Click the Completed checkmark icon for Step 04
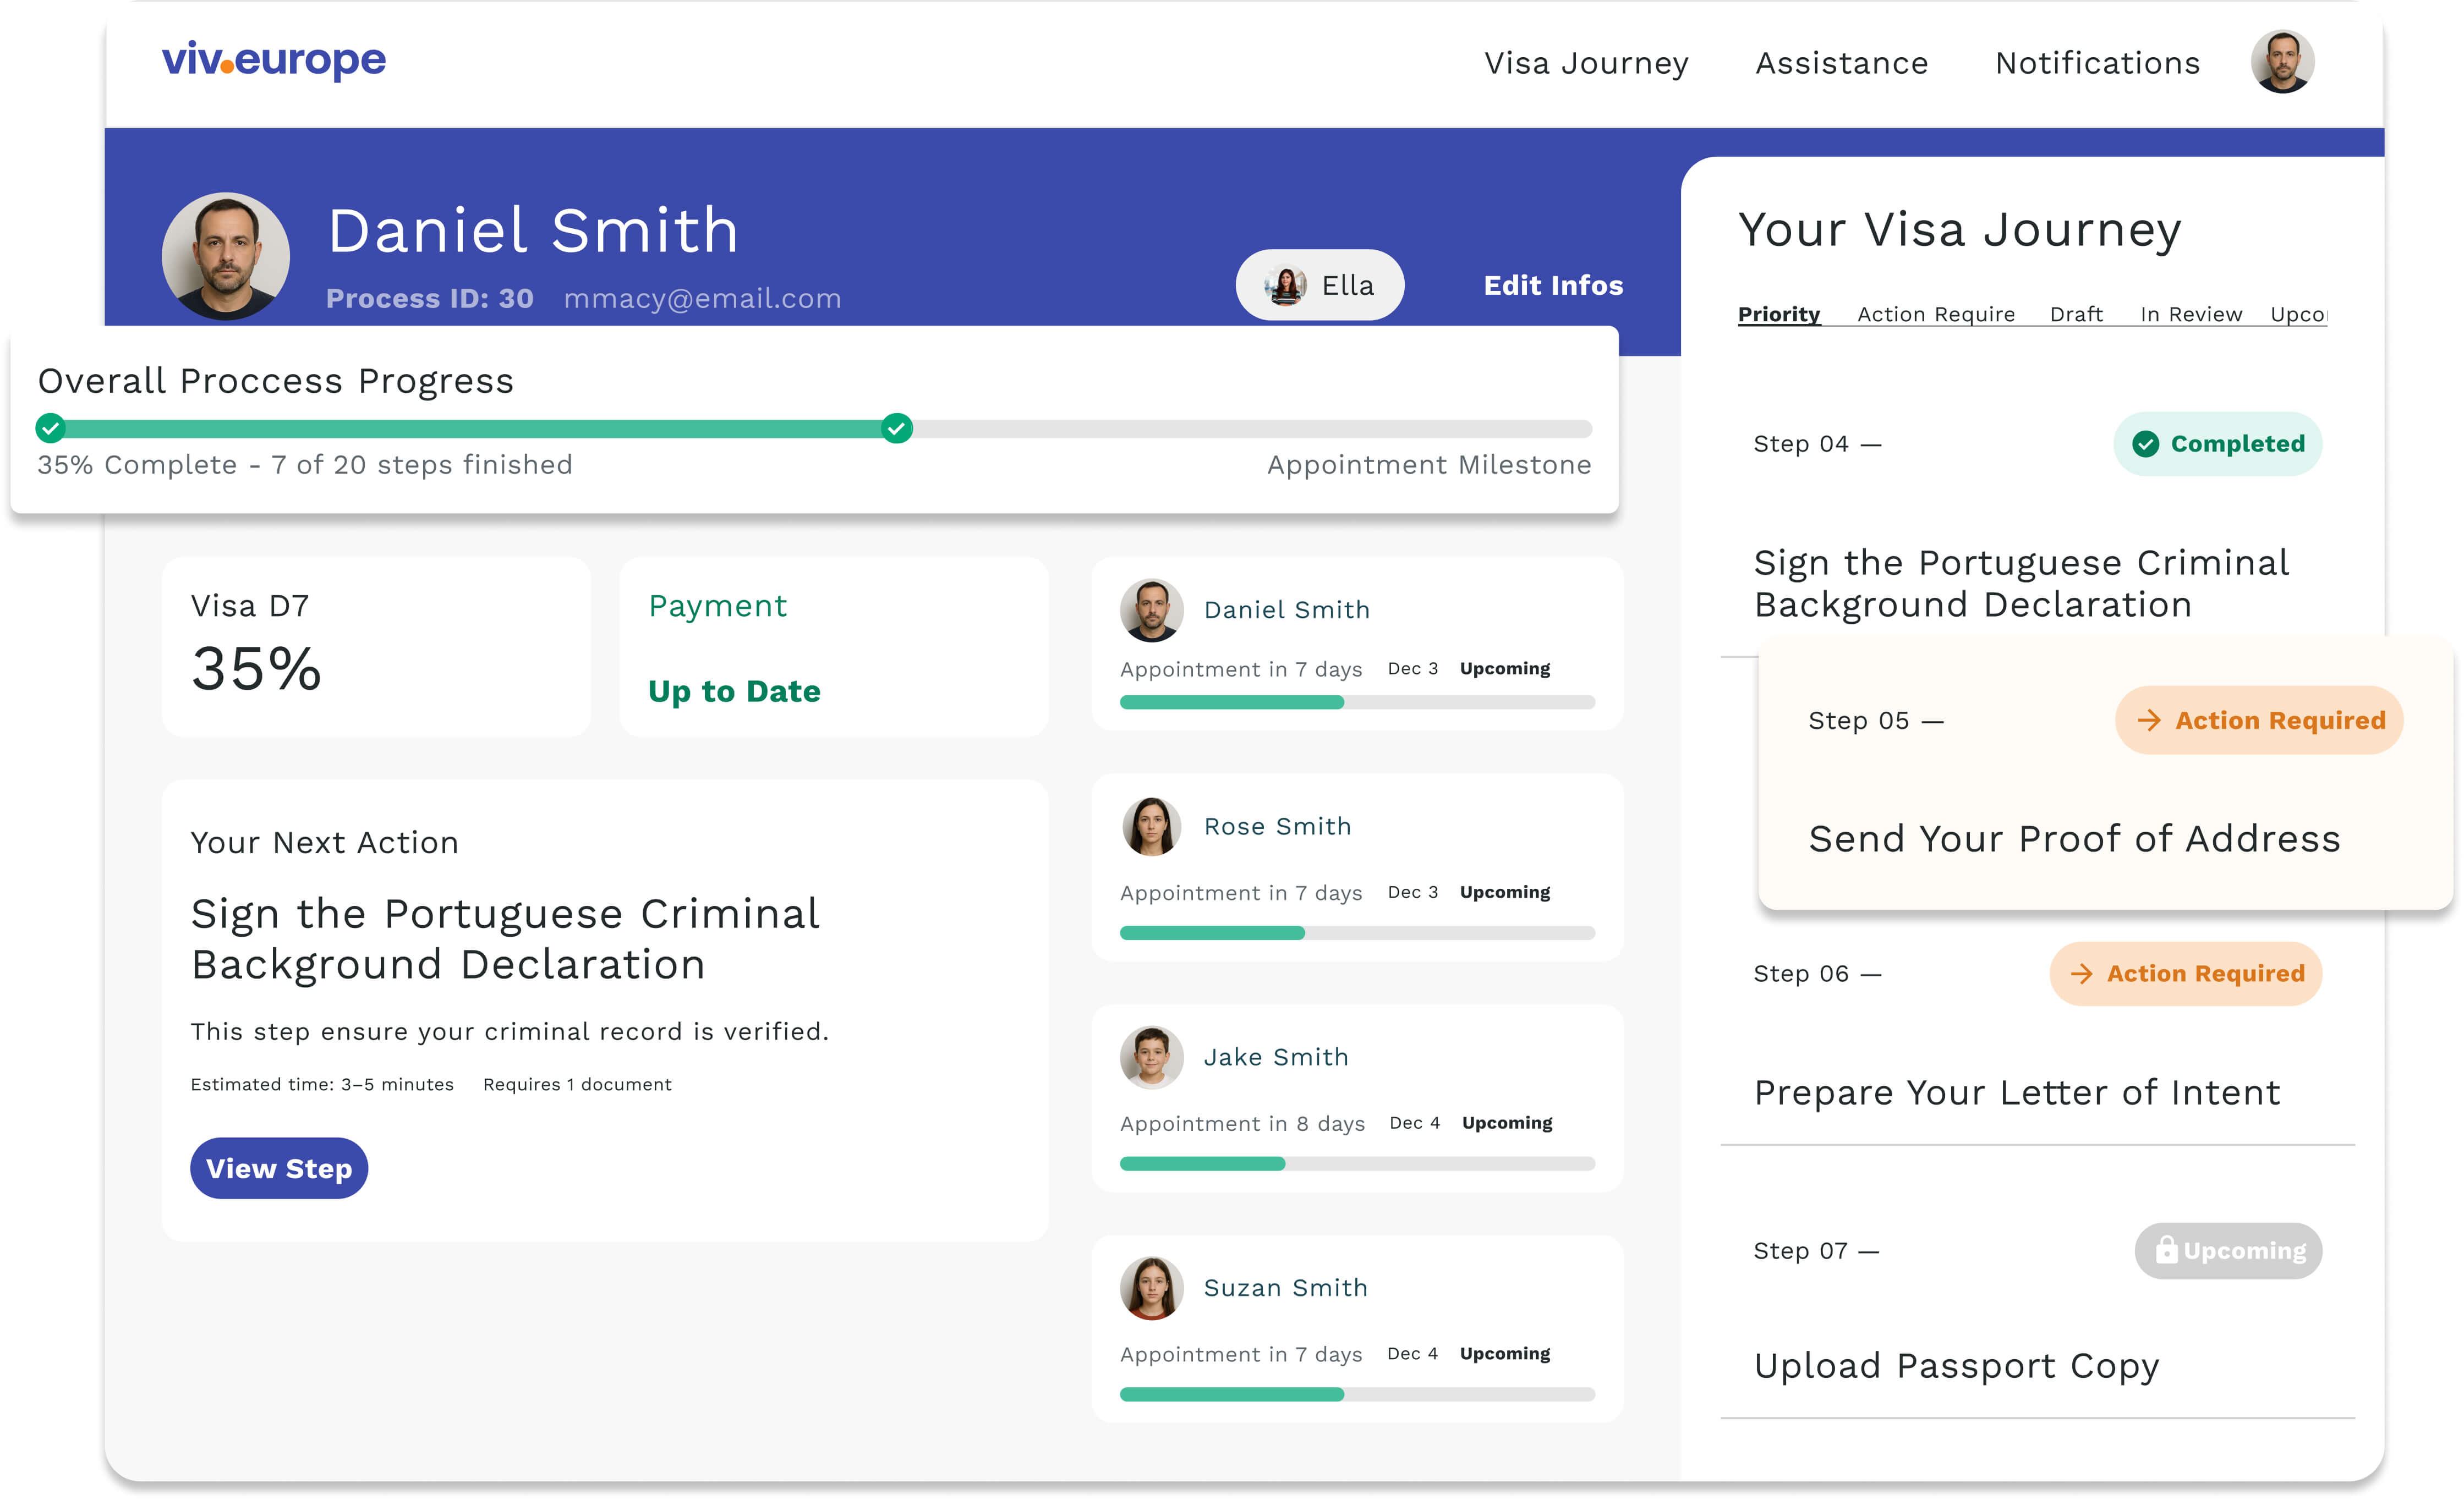 point(2145,444)
